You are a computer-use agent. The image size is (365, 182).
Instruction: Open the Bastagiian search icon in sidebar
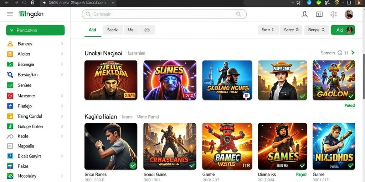tap(10, 75)
